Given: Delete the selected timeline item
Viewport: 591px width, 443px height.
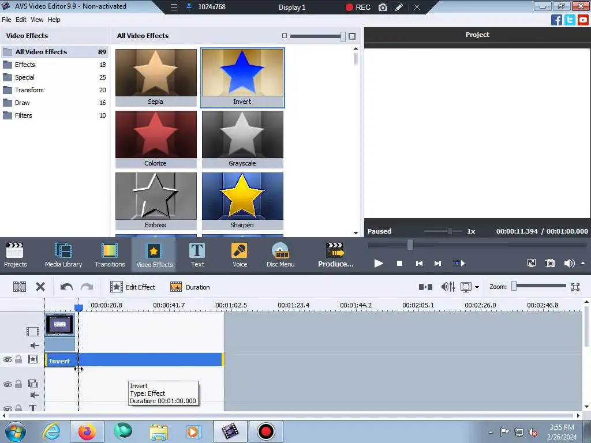Looking at the screenshot, I should coord(40,287).
